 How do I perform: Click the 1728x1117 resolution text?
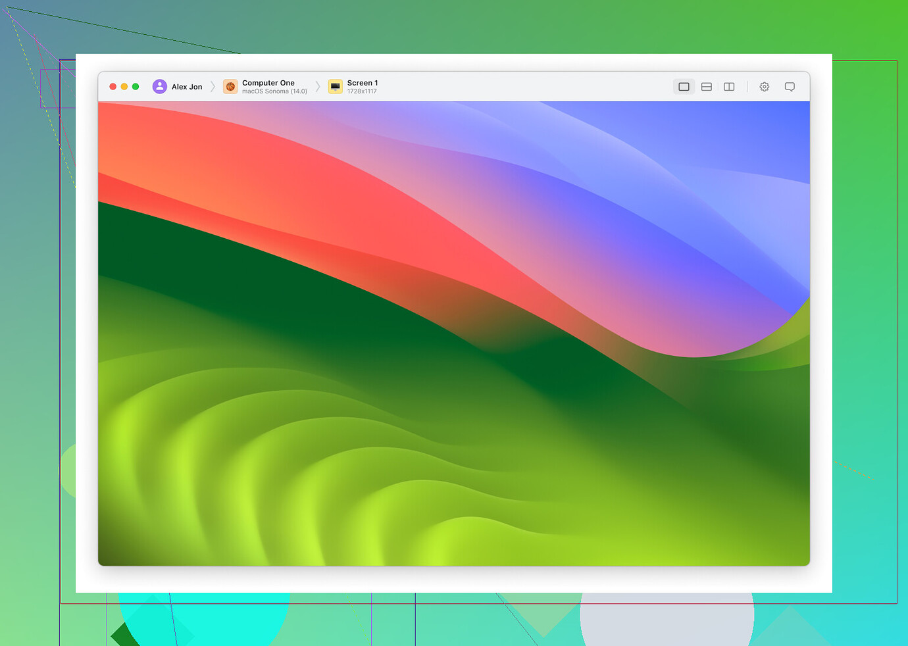point(362,91)
